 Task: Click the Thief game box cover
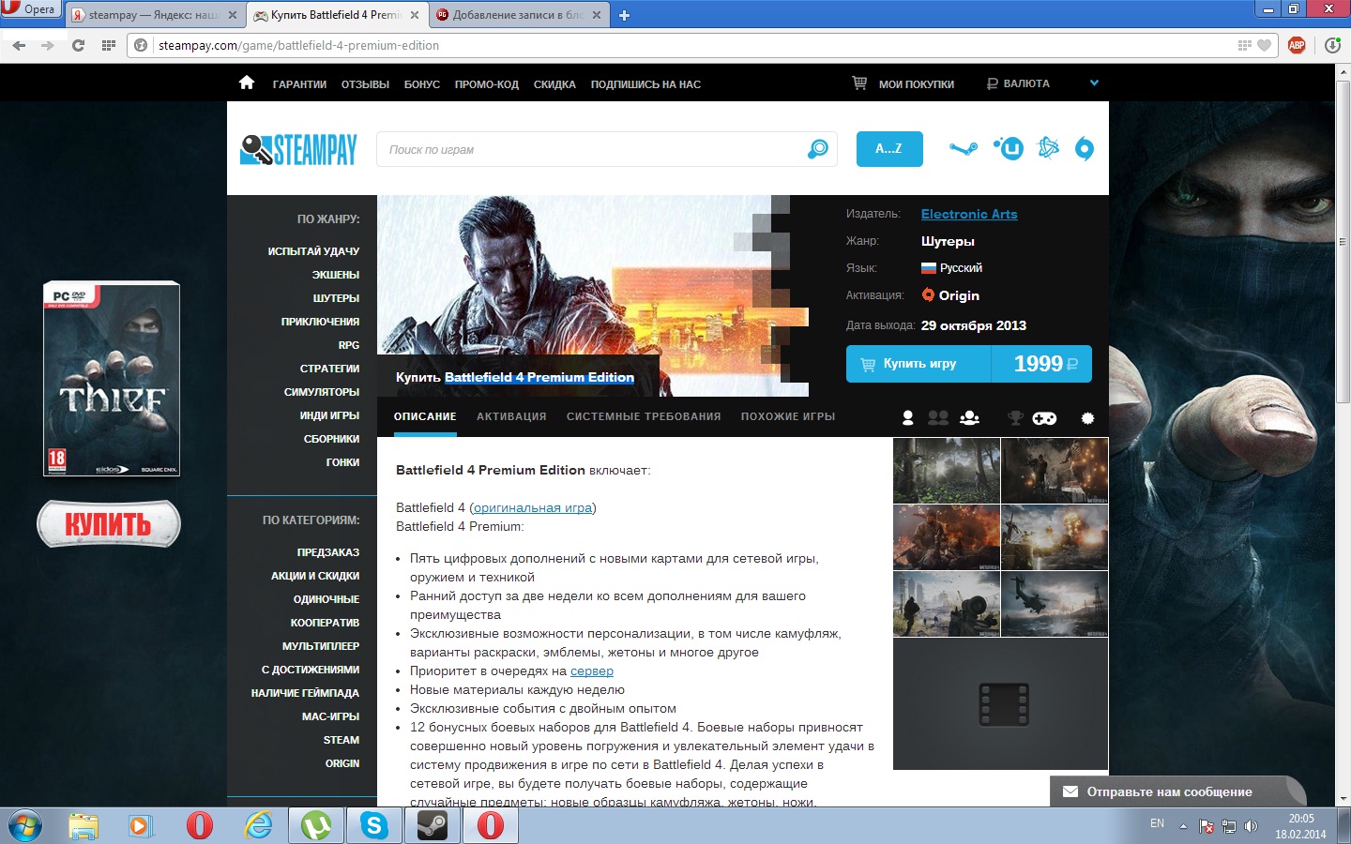click(x=112, y=379)
